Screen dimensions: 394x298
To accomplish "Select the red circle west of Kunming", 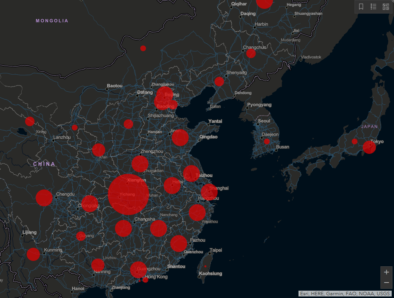I will pyautogui.click(x=33, y=254).
